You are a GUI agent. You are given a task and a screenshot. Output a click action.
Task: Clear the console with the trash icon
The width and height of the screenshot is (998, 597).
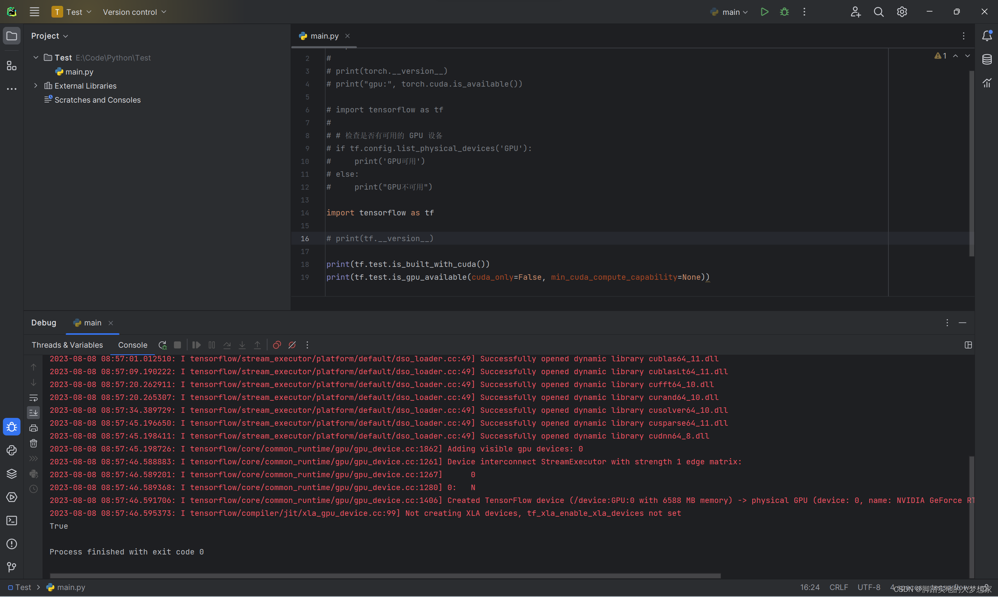tap(34, 443)
